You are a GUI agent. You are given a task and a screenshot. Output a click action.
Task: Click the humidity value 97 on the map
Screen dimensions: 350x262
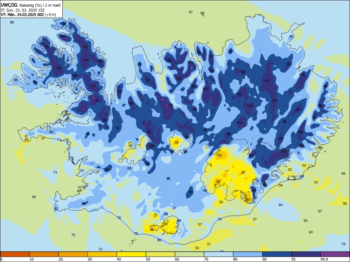(289, 64)
